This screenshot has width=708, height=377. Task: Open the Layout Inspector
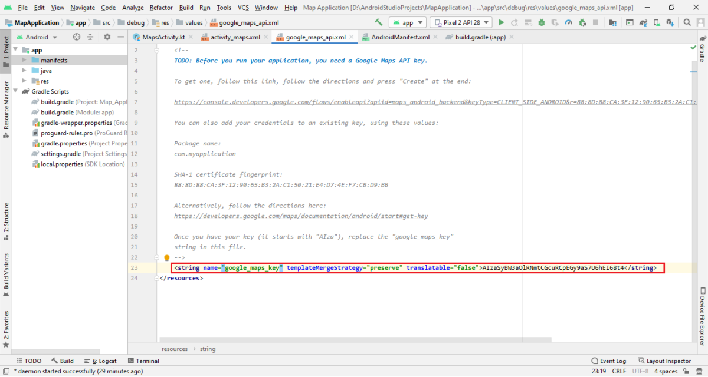665,361
